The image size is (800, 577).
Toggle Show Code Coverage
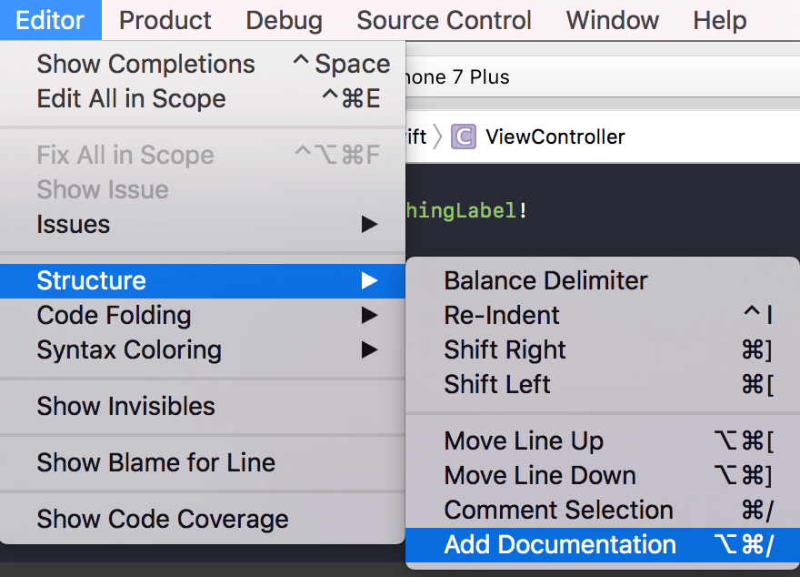(x=162, y=520)
